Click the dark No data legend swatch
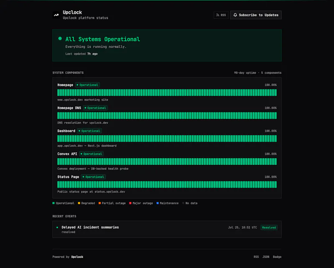The width and height of the screenshot is (334, 268). coord(183,203)
